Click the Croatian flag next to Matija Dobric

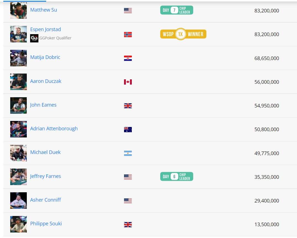(128, 58)
